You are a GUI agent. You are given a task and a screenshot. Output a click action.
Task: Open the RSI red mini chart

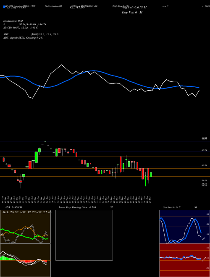point(184,260)
